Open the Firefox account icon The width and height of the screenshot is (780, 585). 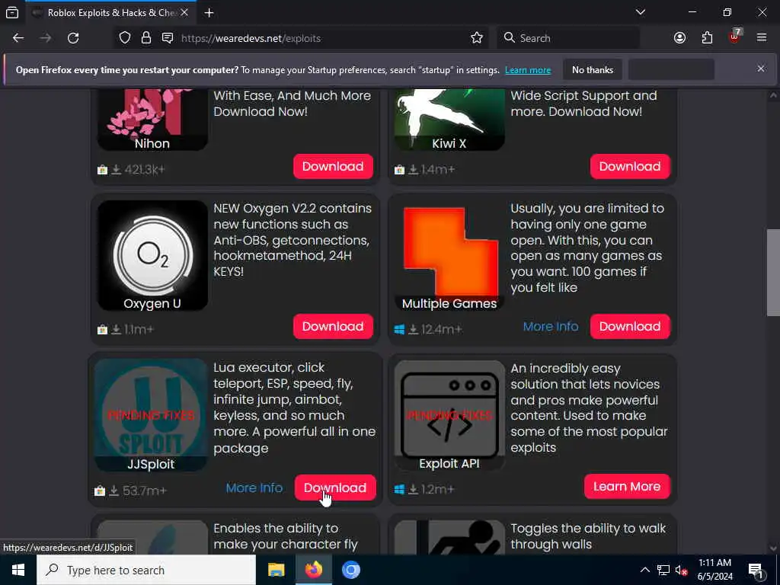tap(679, 38)
